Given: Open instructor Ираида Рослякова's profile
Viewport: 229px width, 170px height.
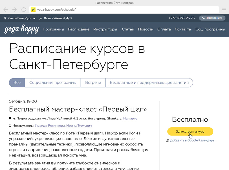Looking at the screenshot, I should coord(50,126).
